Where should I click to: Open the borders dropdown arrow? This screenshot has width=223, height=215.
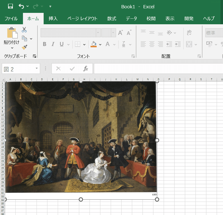[84, 44]
